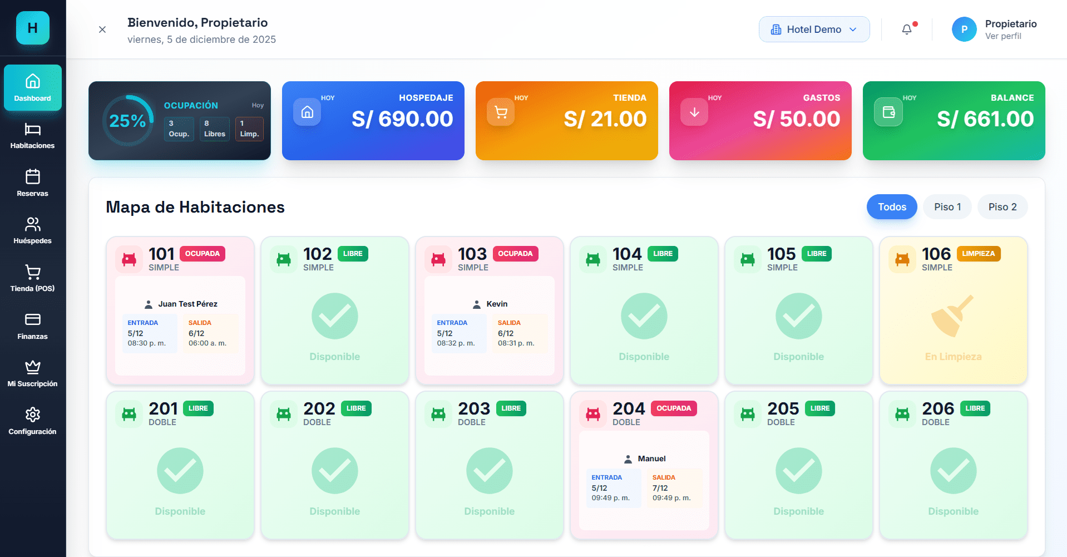Open the Huéspedes section
The image size is (1067, 557).
[x=32, y=230]
